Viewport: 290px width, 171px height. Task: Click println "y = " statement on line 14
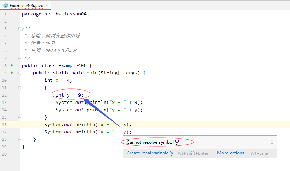point(99,110)
